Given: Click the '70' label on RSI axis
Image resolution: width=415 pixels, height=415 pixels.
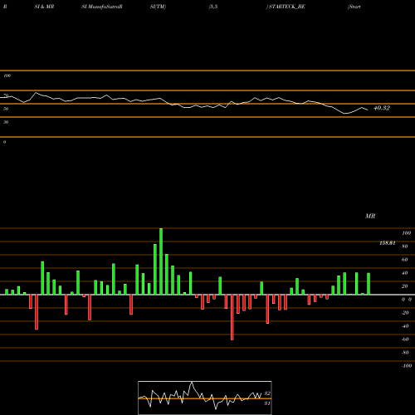Looking at the screenshot, I should click(6, 95).
